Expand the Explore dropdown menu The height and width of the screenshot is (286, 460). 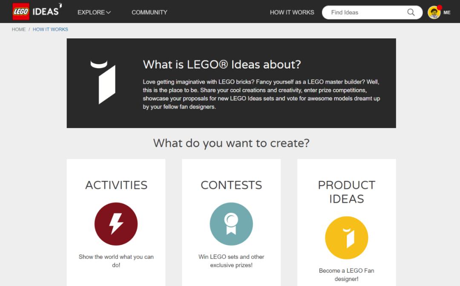click(94, 12)
